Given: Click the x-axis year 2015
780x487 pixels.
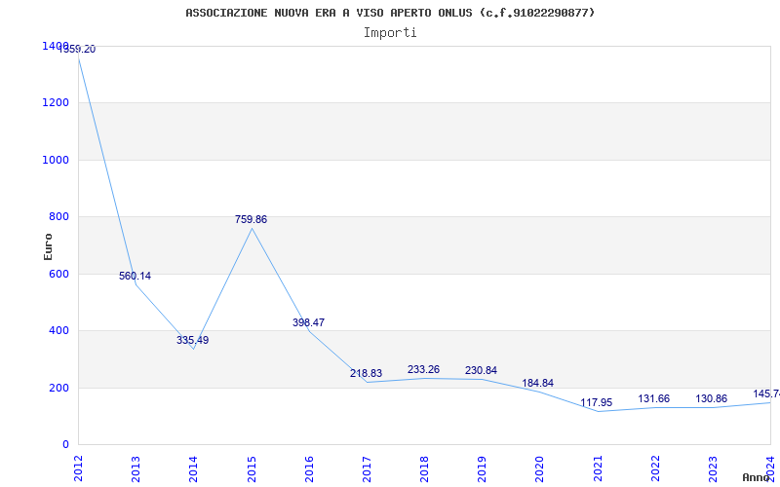Looking at the screenshot, I should pos(252,469).
